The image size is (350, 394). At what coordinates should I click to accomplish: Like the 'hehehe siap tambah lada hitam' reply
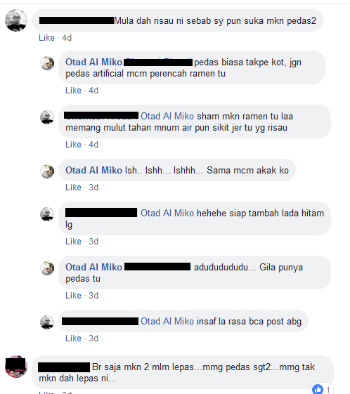(x=73, y=241)
